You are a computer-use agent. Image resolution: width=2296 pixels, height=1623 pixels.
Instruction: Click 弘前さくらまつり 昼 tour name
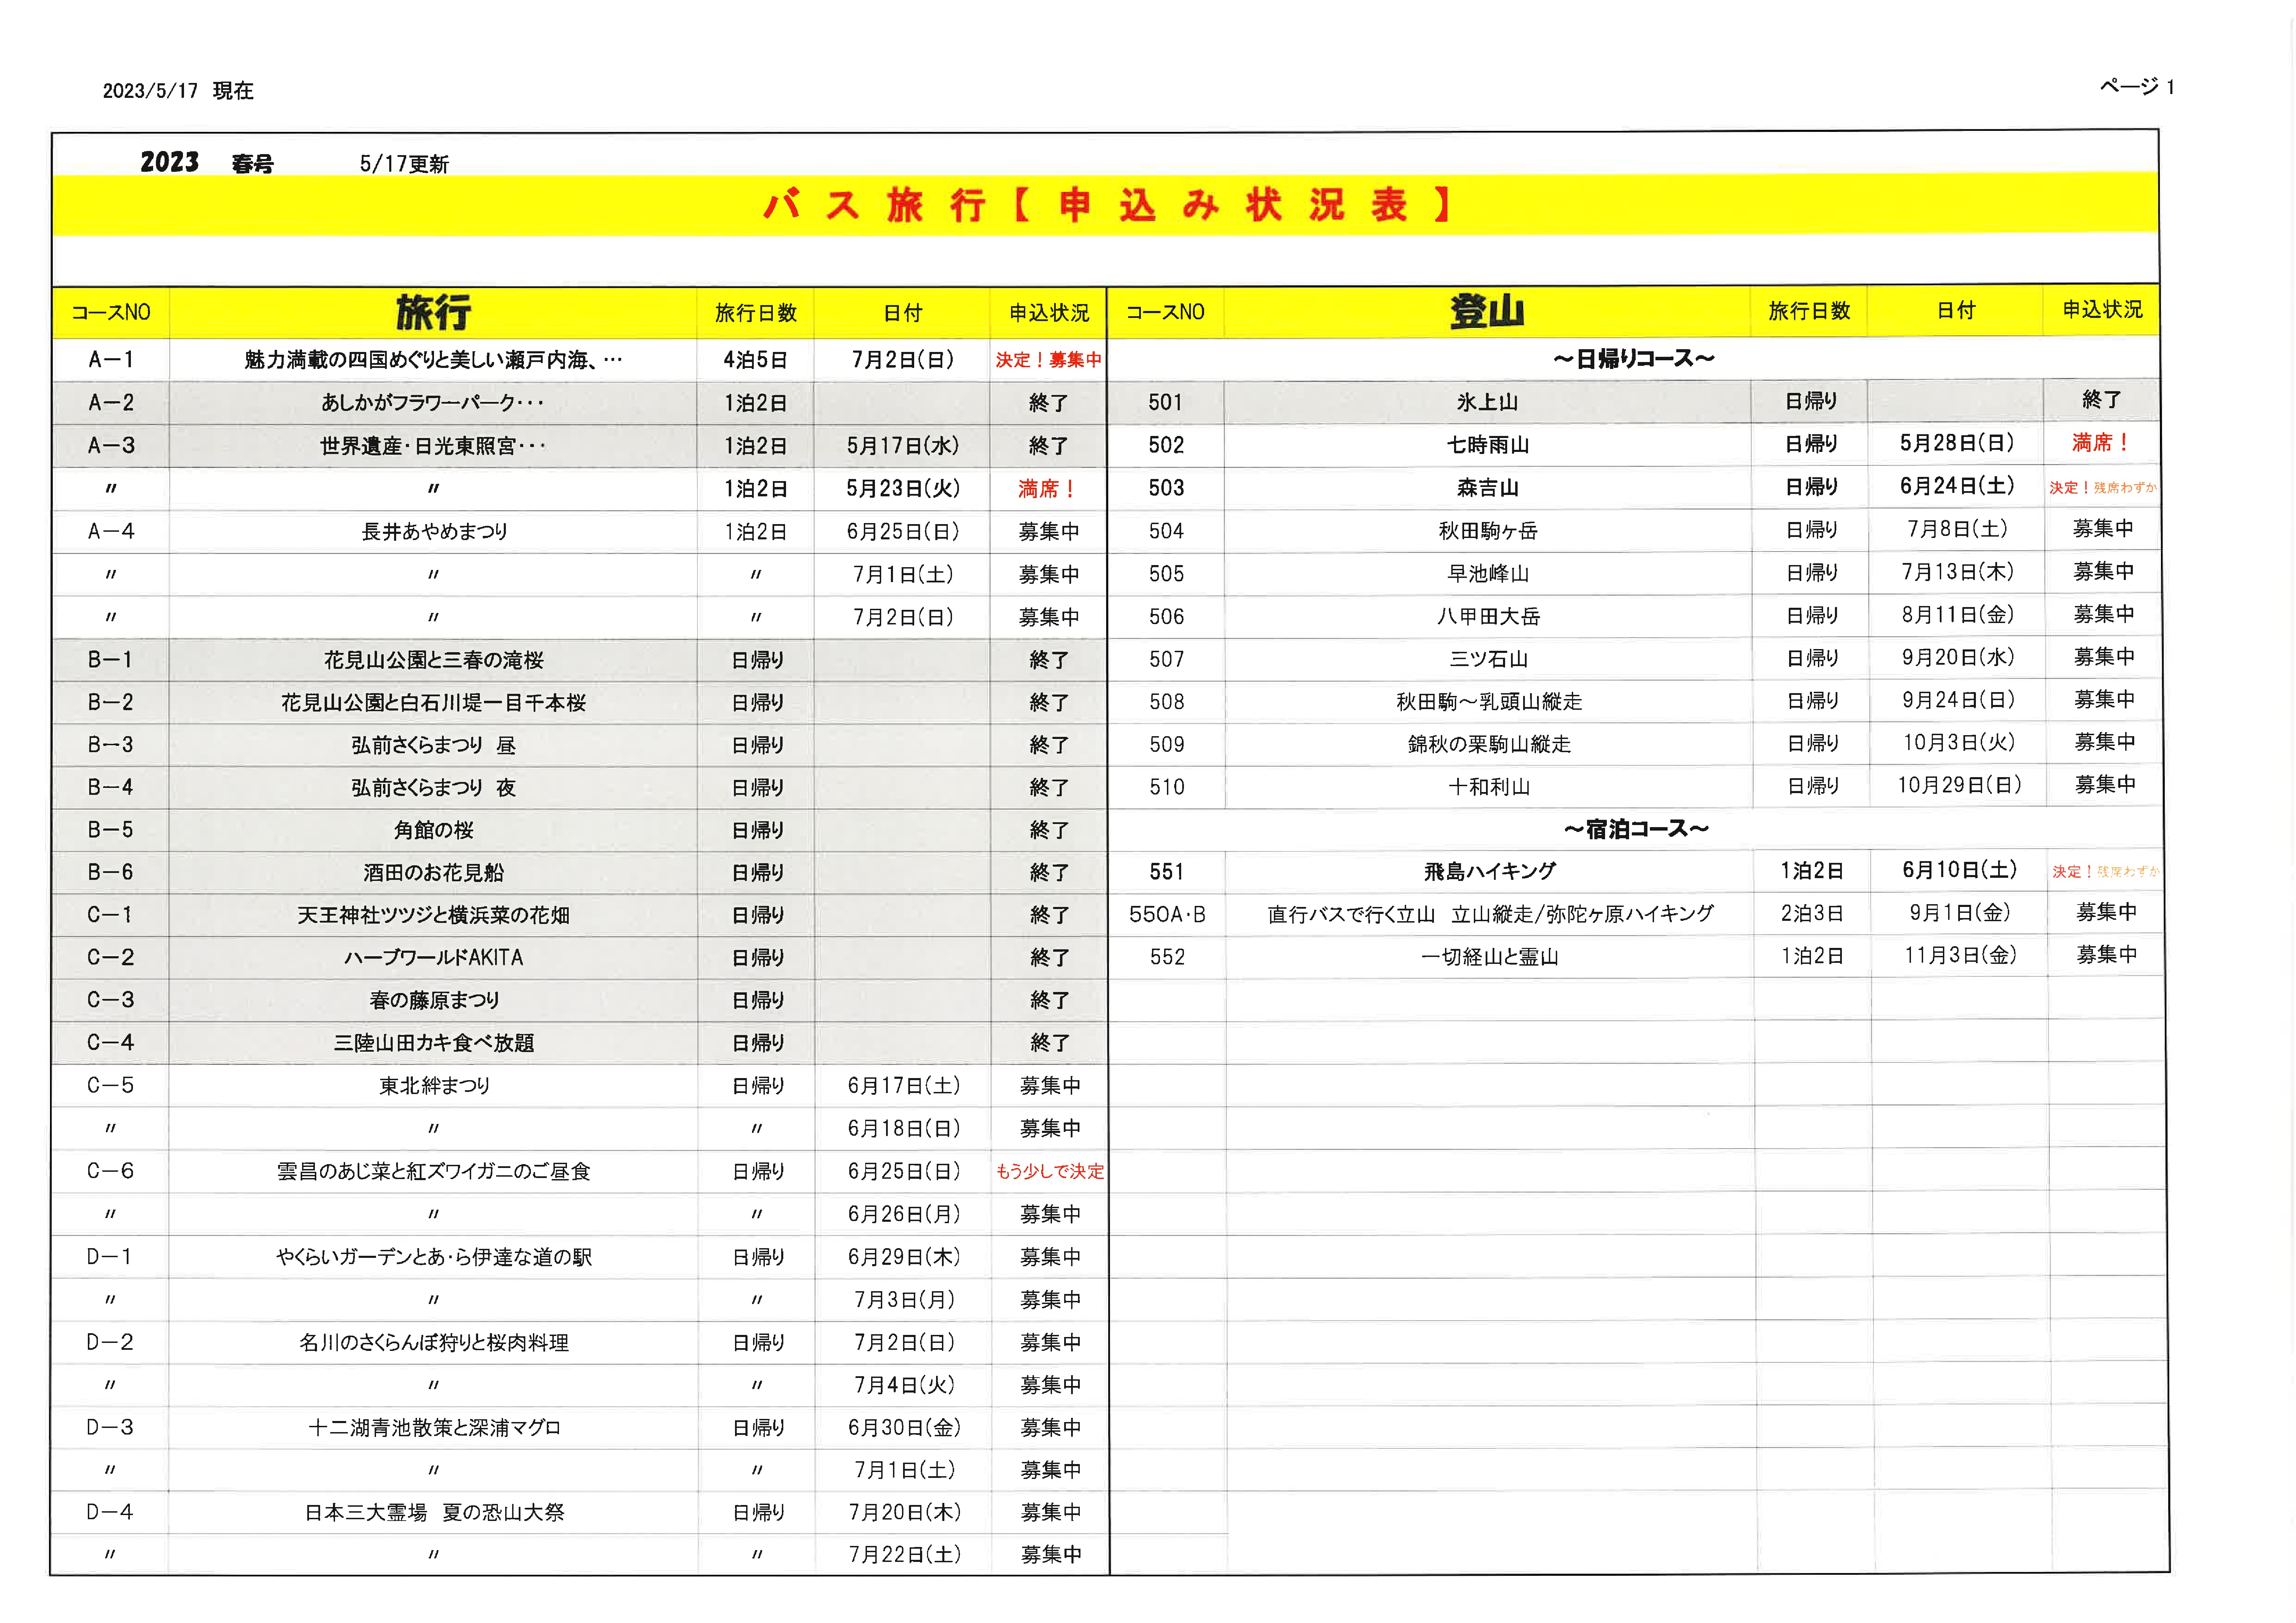coord(433,745)
